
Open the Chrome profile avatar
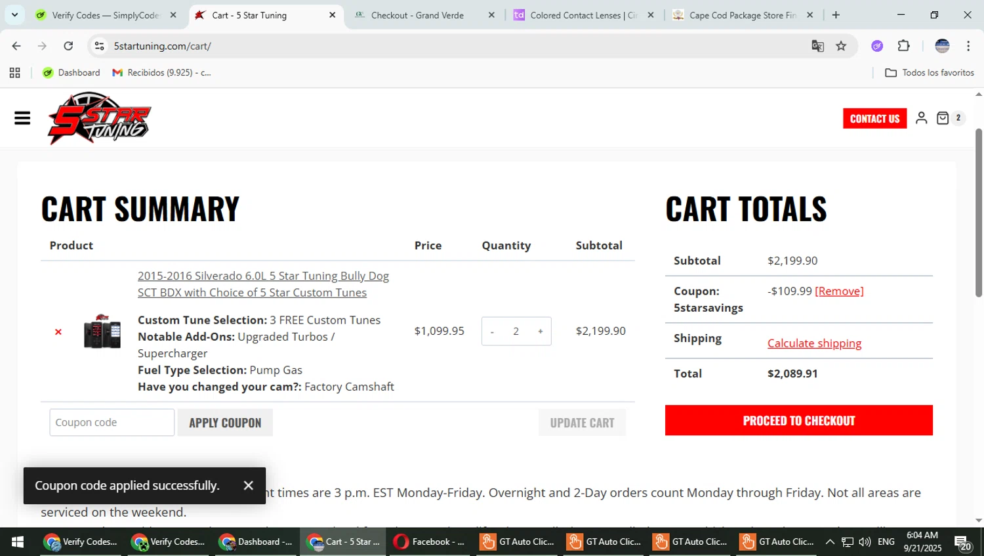click(942, 46)
